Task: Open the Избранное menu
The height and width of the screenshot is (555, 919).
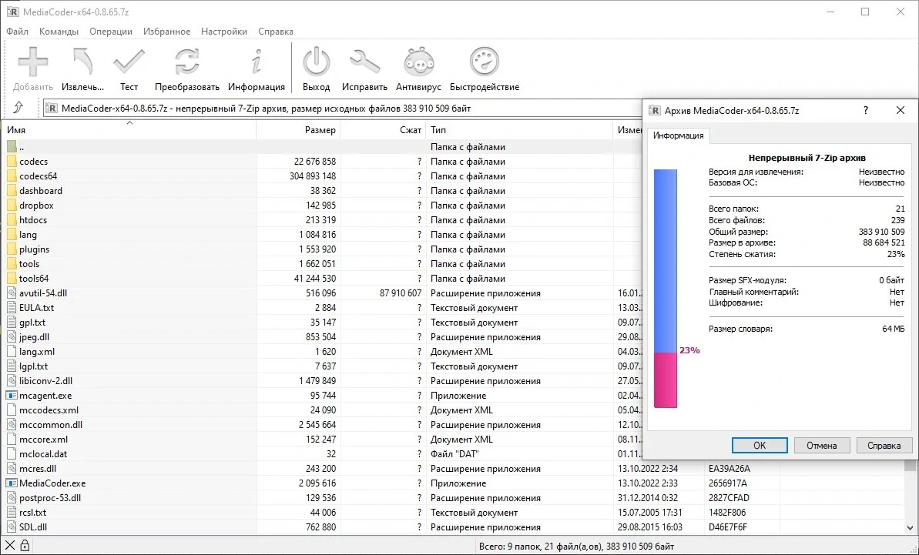Action: (167, 32)
